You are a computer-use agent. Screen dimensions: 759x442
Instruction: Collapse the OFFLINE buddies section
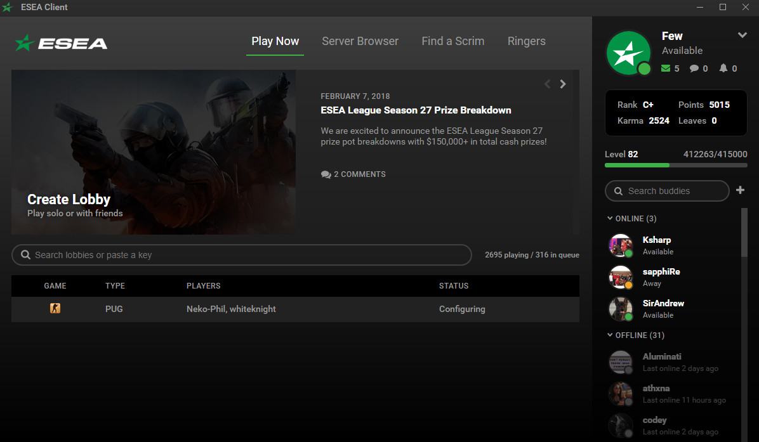click(x=610, y=335)
